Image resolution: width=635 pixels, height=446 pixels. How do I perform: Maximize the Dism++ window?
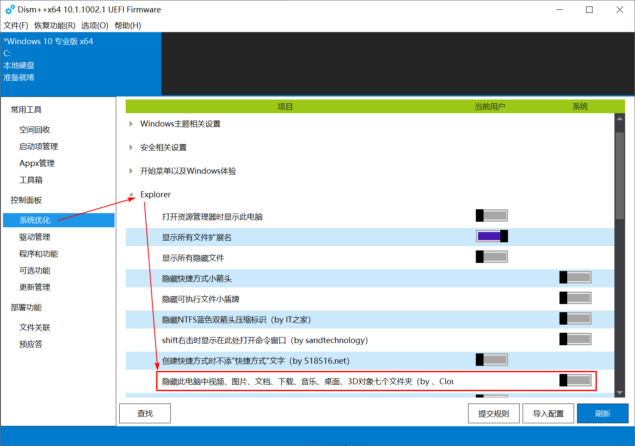coord(590,9)
